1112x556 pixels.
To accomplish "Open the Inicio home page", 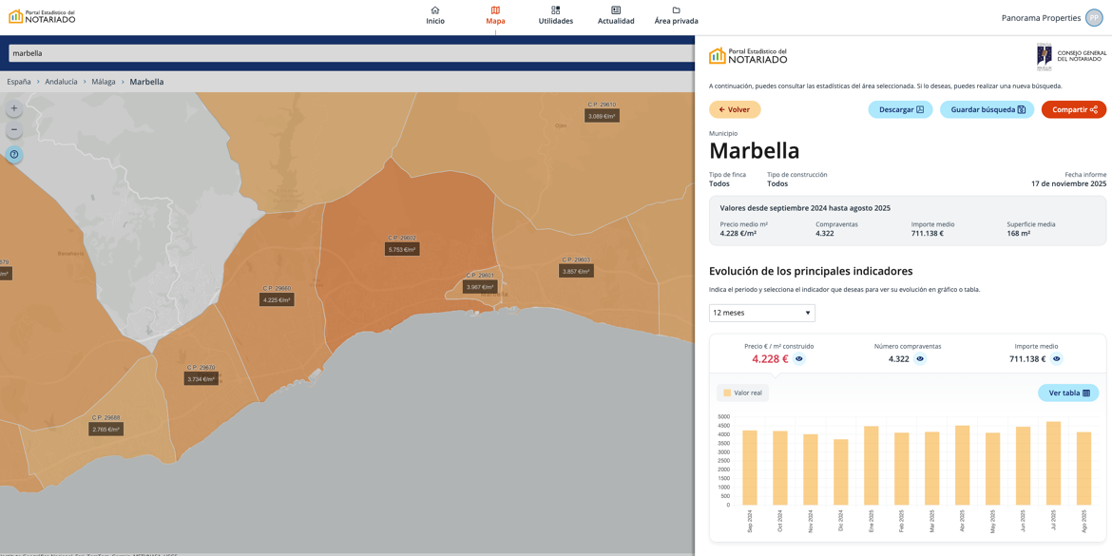I will click(x=435, y=15).
